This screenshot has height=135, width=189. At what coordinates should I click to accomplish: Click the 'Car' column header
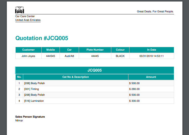click(x=69, y=50)
